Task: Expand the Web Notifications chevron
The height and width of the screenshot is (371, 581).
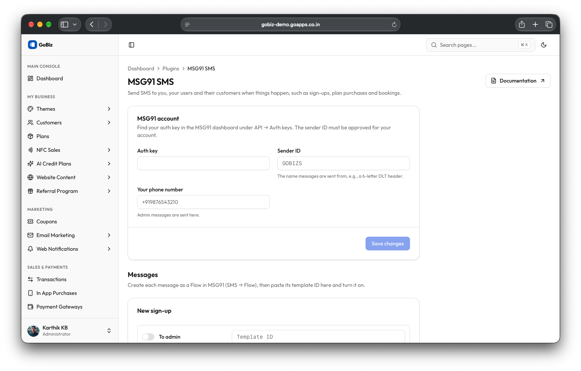Action: point(109,249)
